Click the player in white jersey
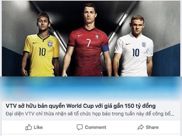Image resolution: width=182 pixels, height=136 pixels. (x=134, y=46)
